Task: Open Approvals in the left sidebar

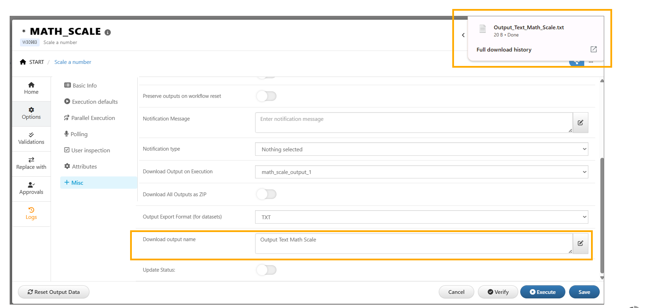Action: point(31,188)
